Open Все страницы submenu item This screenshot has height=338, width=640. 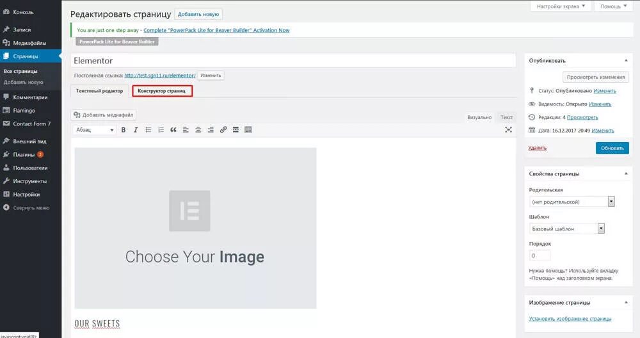[20, 71]
